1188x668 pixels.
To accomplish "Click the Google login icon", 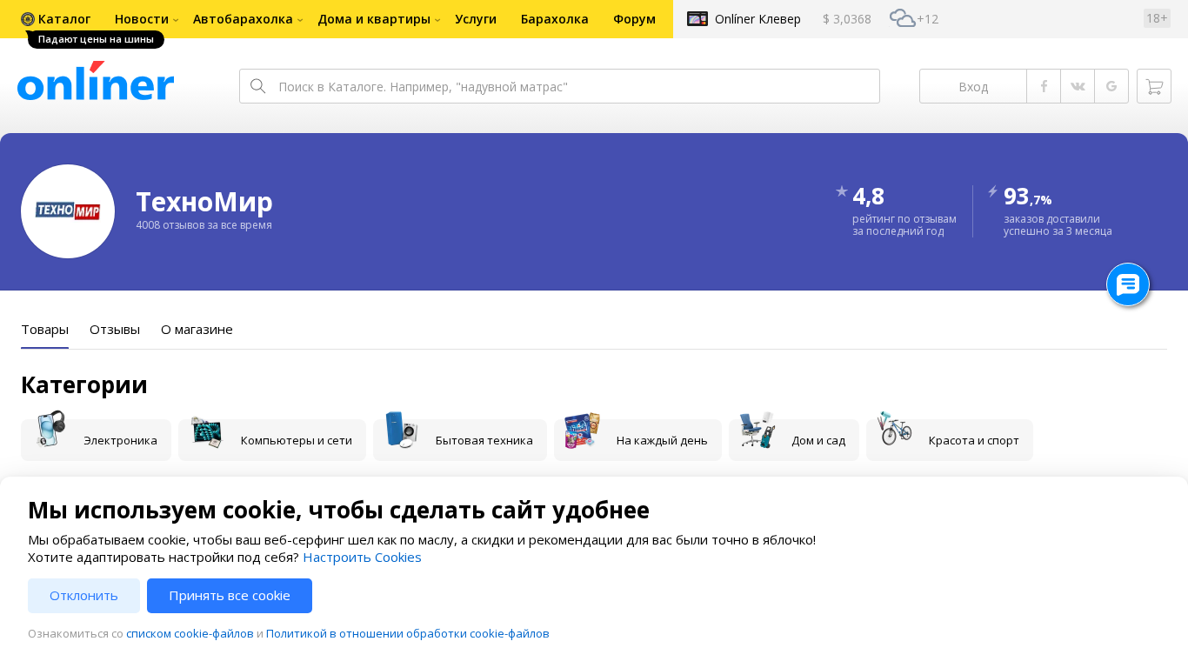I will point(1111,86).
